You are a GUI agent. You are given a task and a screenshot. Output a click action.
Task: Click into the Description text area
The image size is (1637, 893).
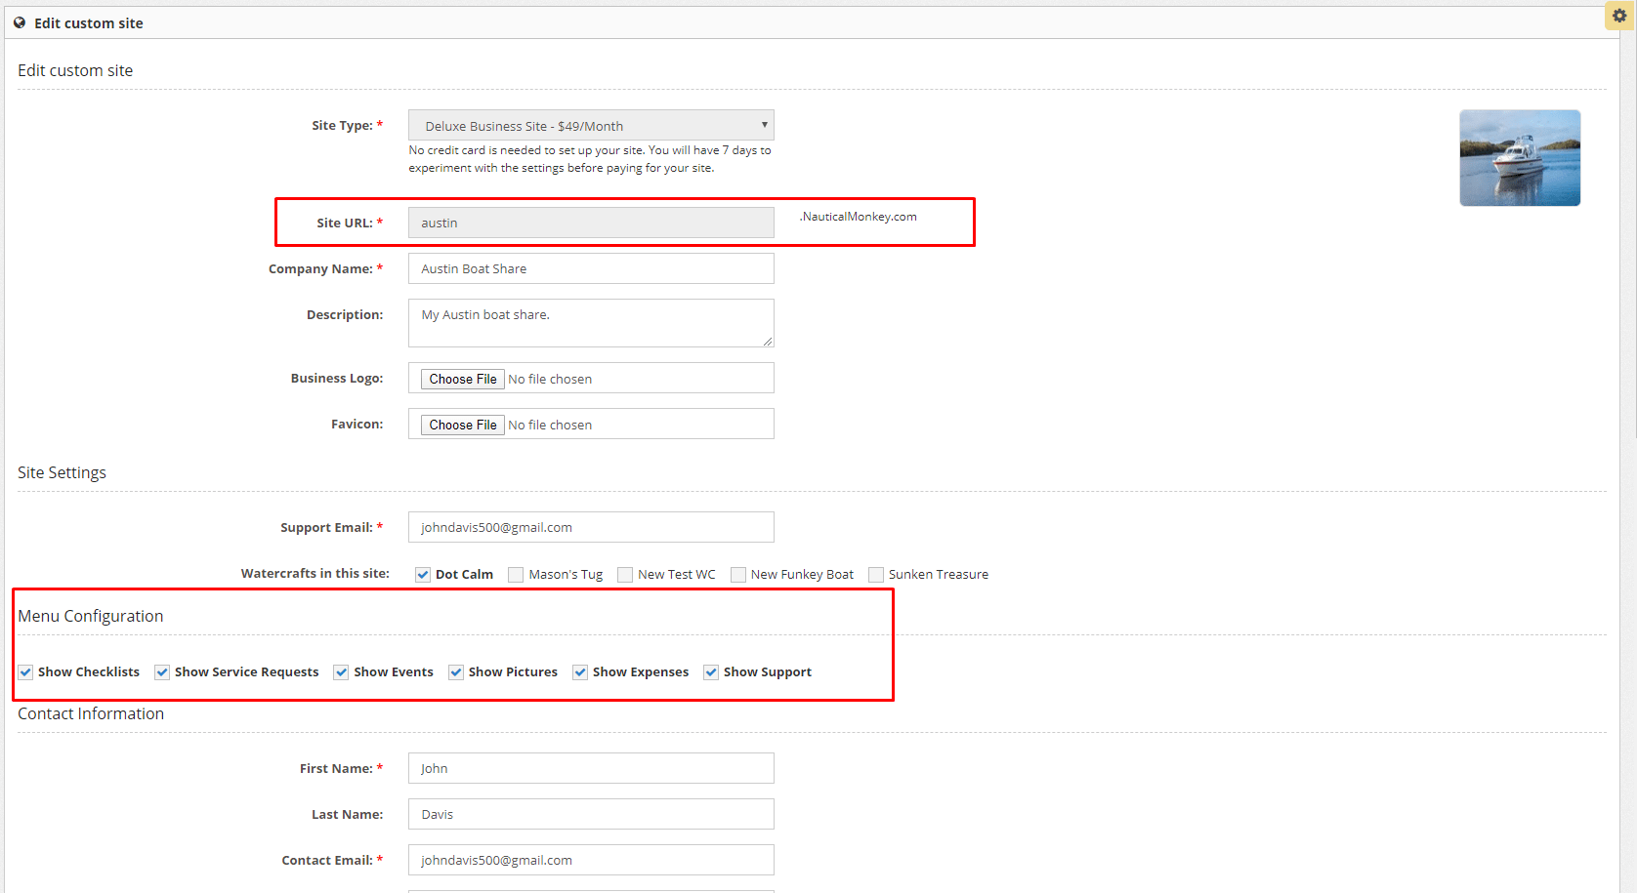(x=591, y=323)
